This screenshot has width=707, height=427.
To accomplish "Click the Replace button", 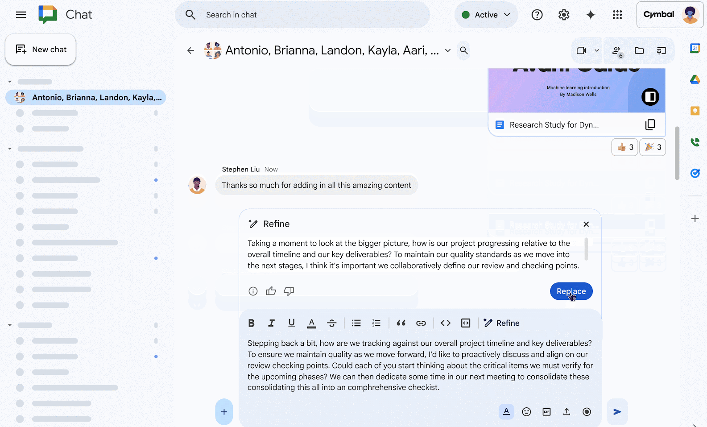I will 571,291.
